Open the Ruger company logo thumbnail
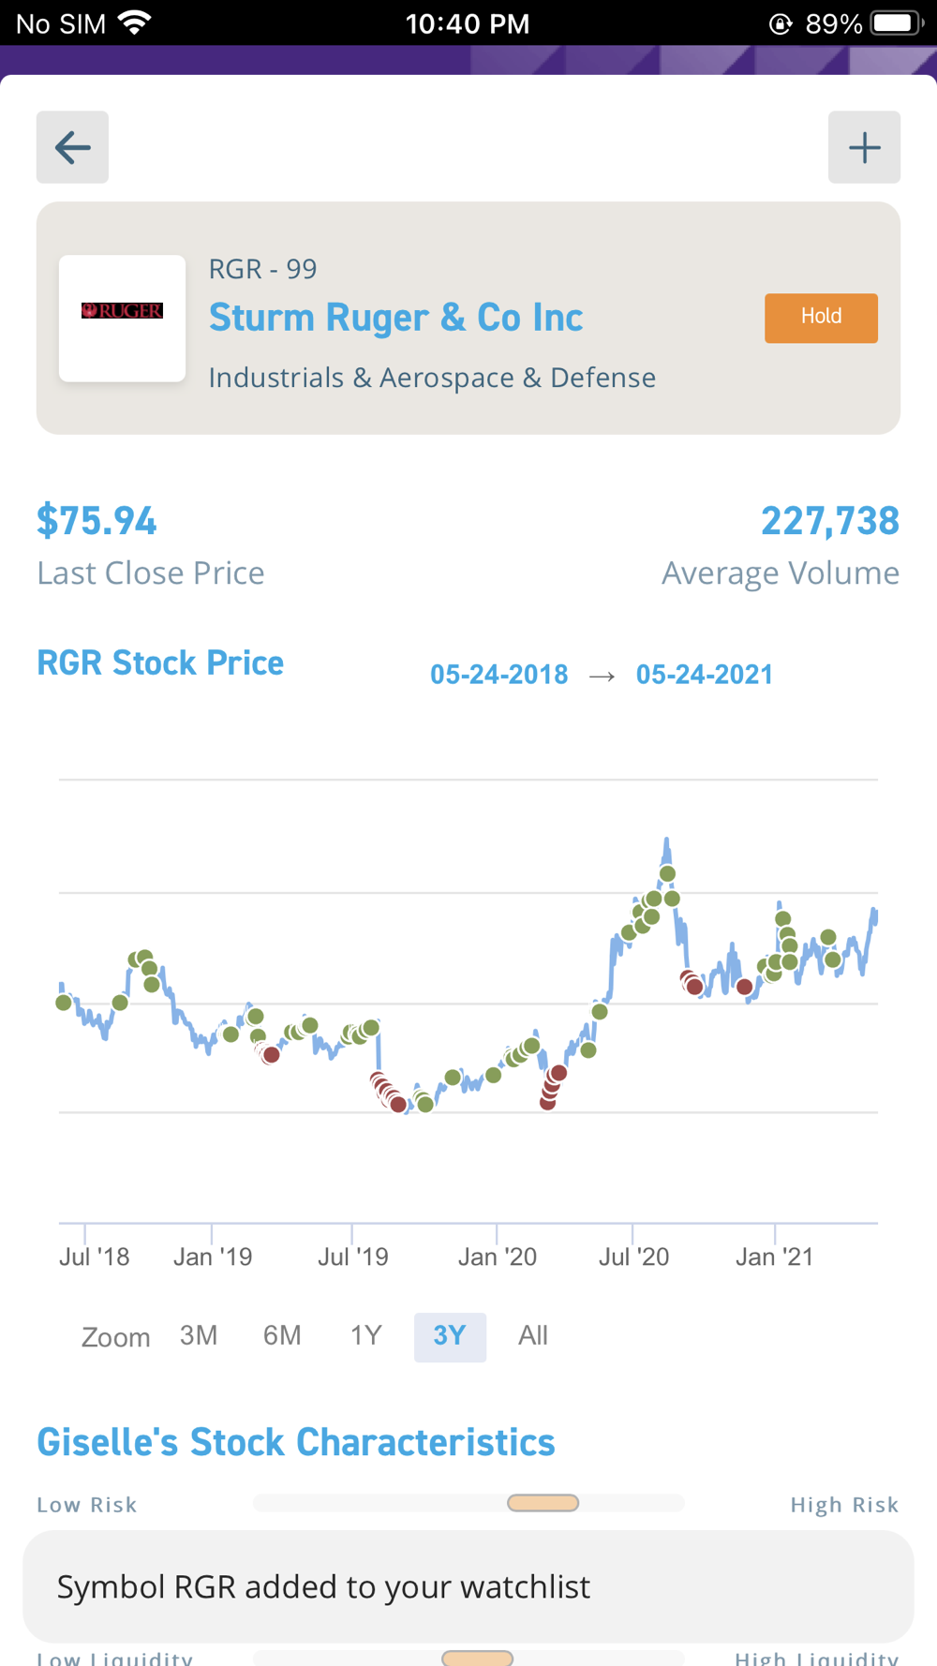This screenshot has width=937, height=1666. pyautogui.click(x=122, y=319)
